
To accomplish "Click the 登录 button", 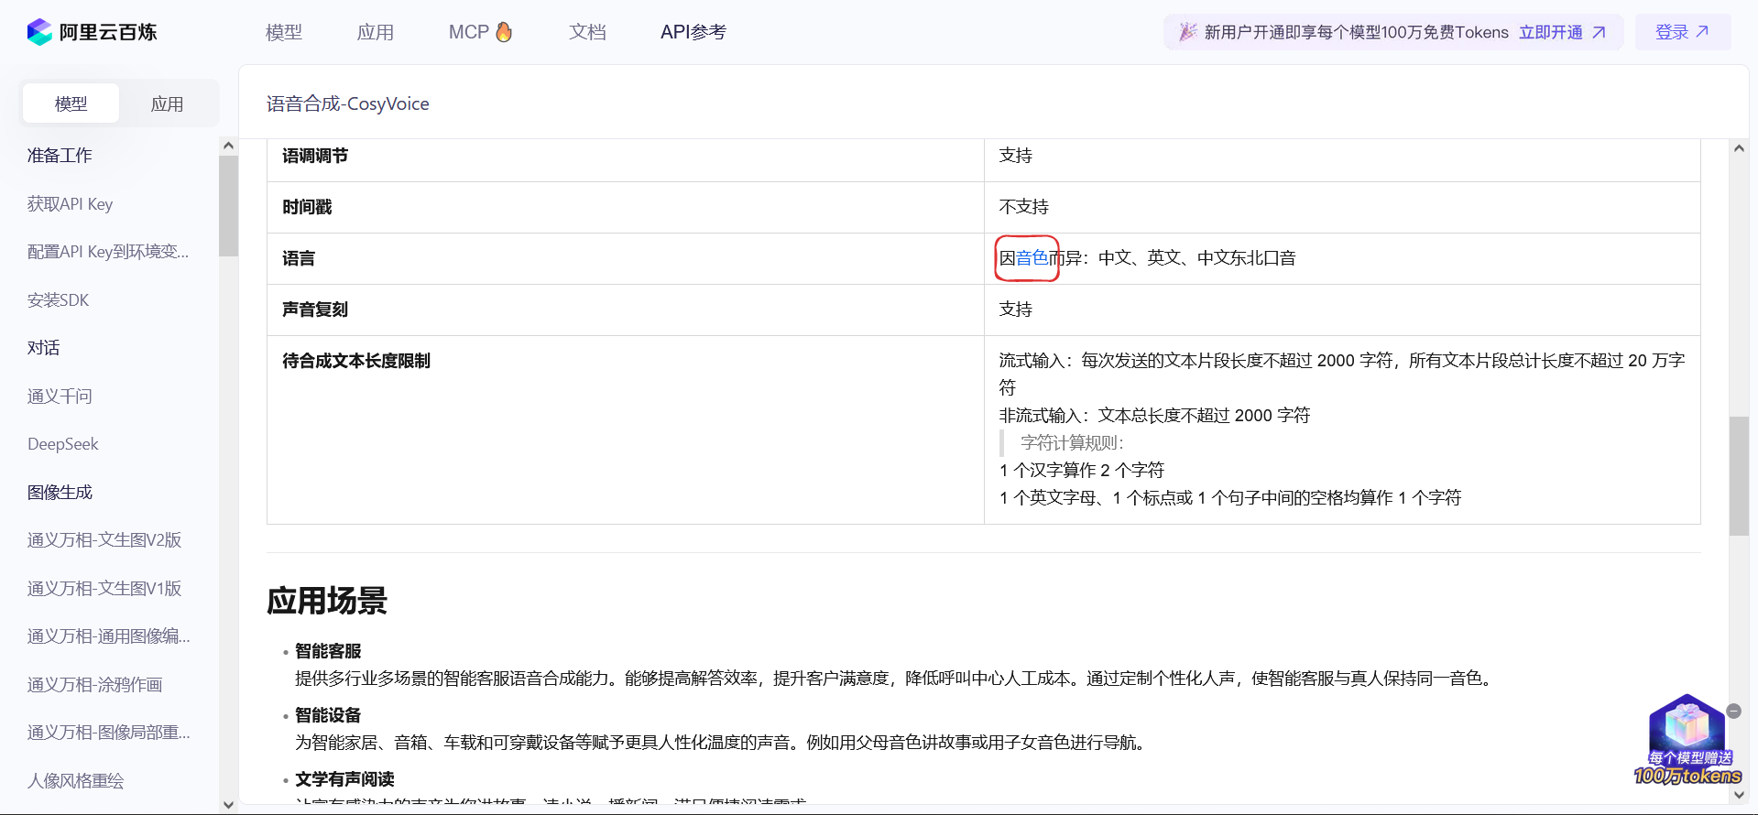I will (1682, 32).
